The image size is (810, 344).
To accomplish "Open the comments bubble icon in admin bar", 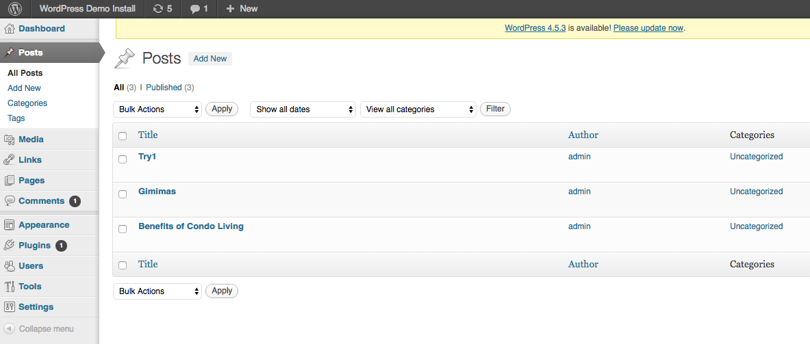I will click(x=194, y=10).
